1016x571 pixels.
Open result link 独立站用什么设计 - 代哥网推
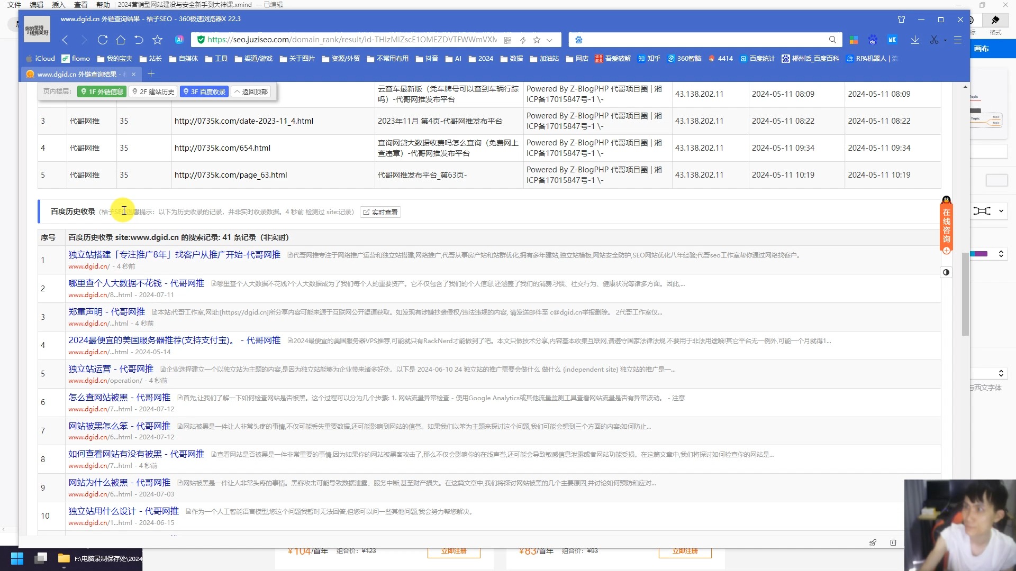(x=123, y=511)
